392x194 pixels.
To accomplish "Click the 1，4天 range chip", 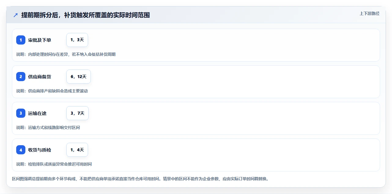I will (77, 150).
